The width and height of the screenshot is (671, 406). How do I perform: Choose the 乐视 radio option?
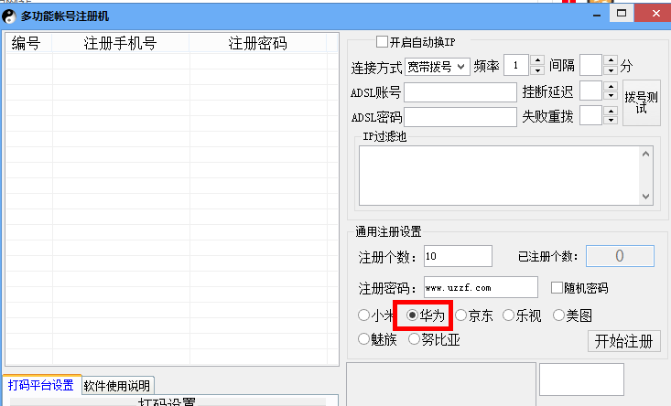click(508, 315)
